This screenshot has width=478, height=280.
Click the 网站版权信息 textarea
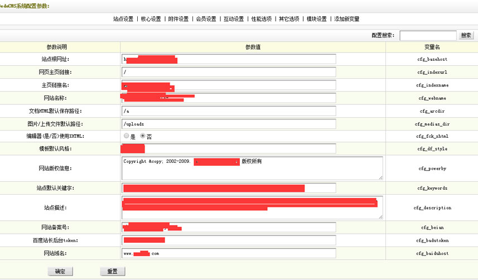click(251, 168)
